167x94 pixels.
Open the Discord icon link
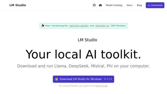tap(100, 5)
